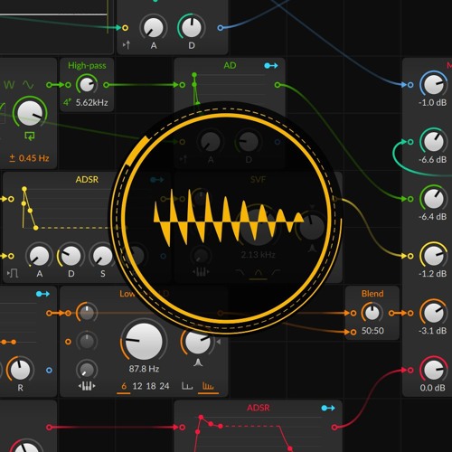Click the Blend module output port
This screenshot has height=452, width=452.
click(x=391, y=313)
